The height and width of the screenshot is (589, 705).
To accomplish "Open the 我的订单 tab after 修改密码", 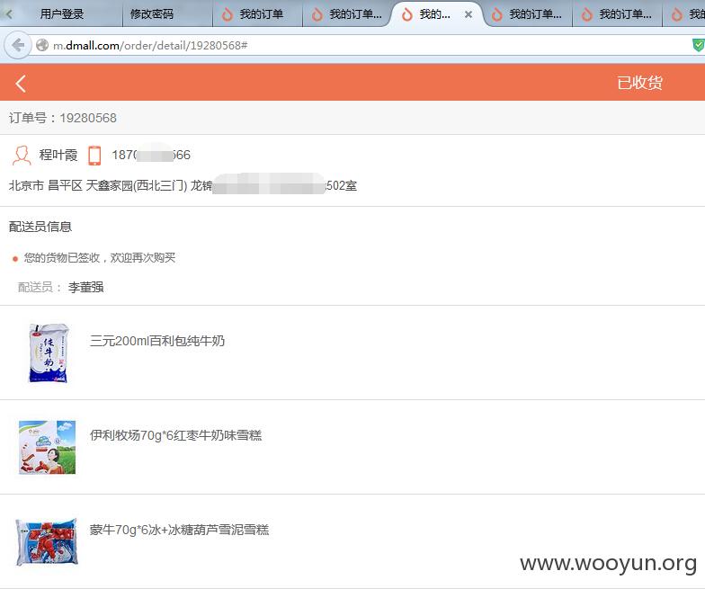I will click(x=257, y=14).
